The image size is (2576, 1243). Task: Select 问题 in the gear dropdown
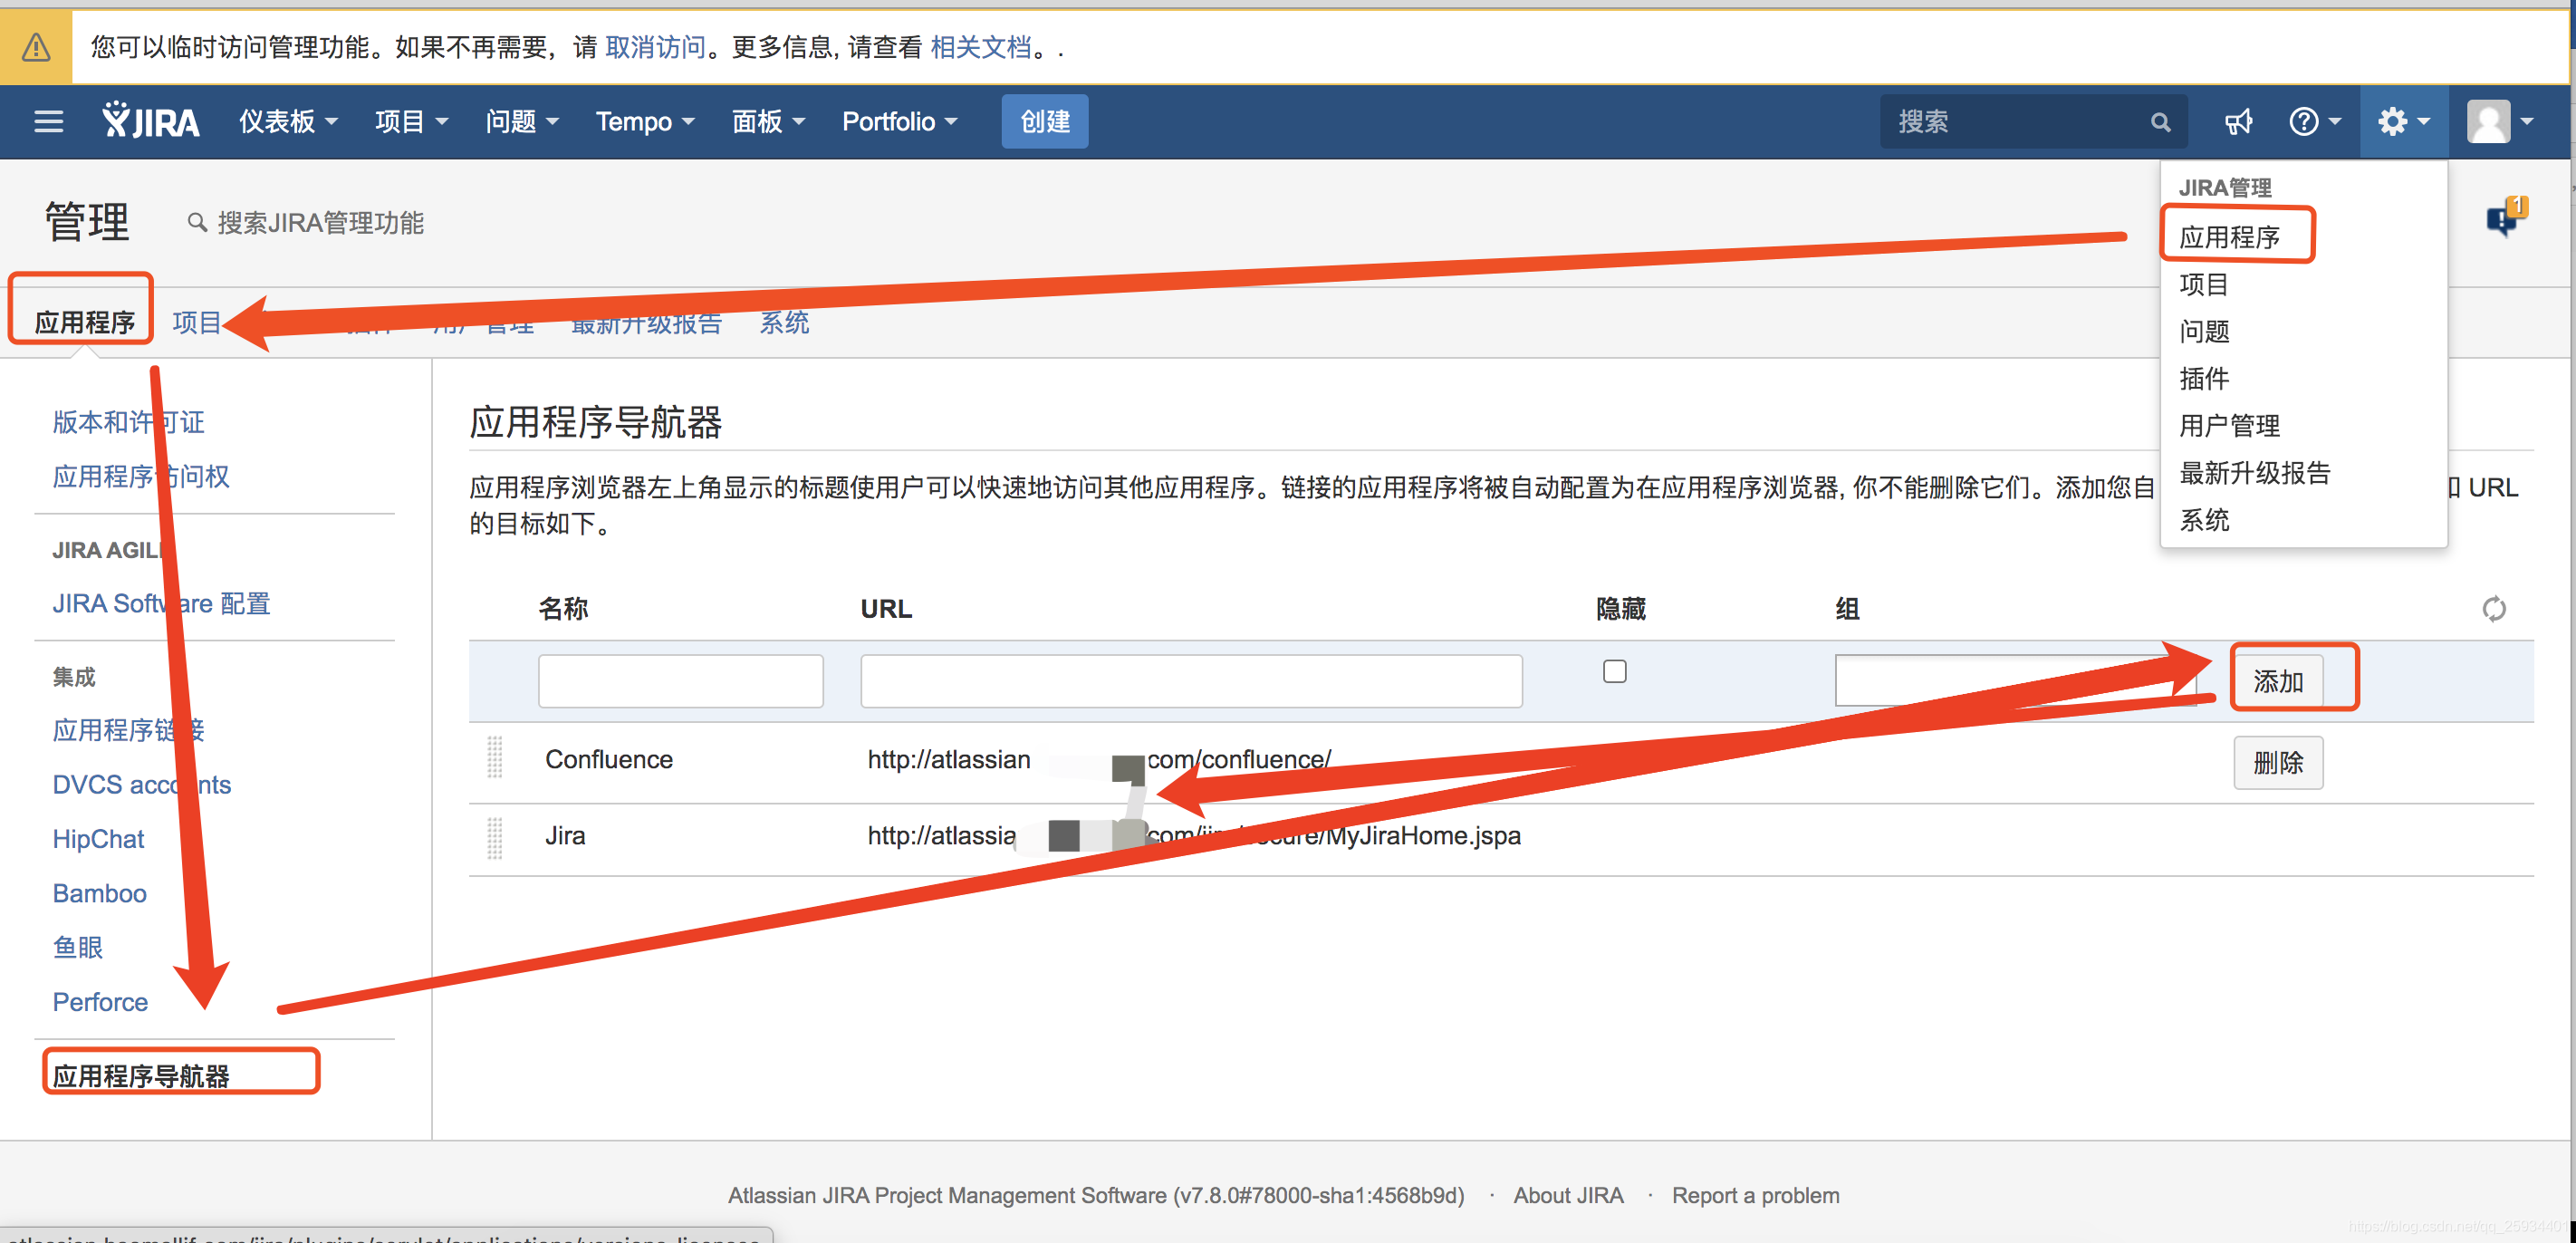pyautogui.click(x=2203, y=331)
